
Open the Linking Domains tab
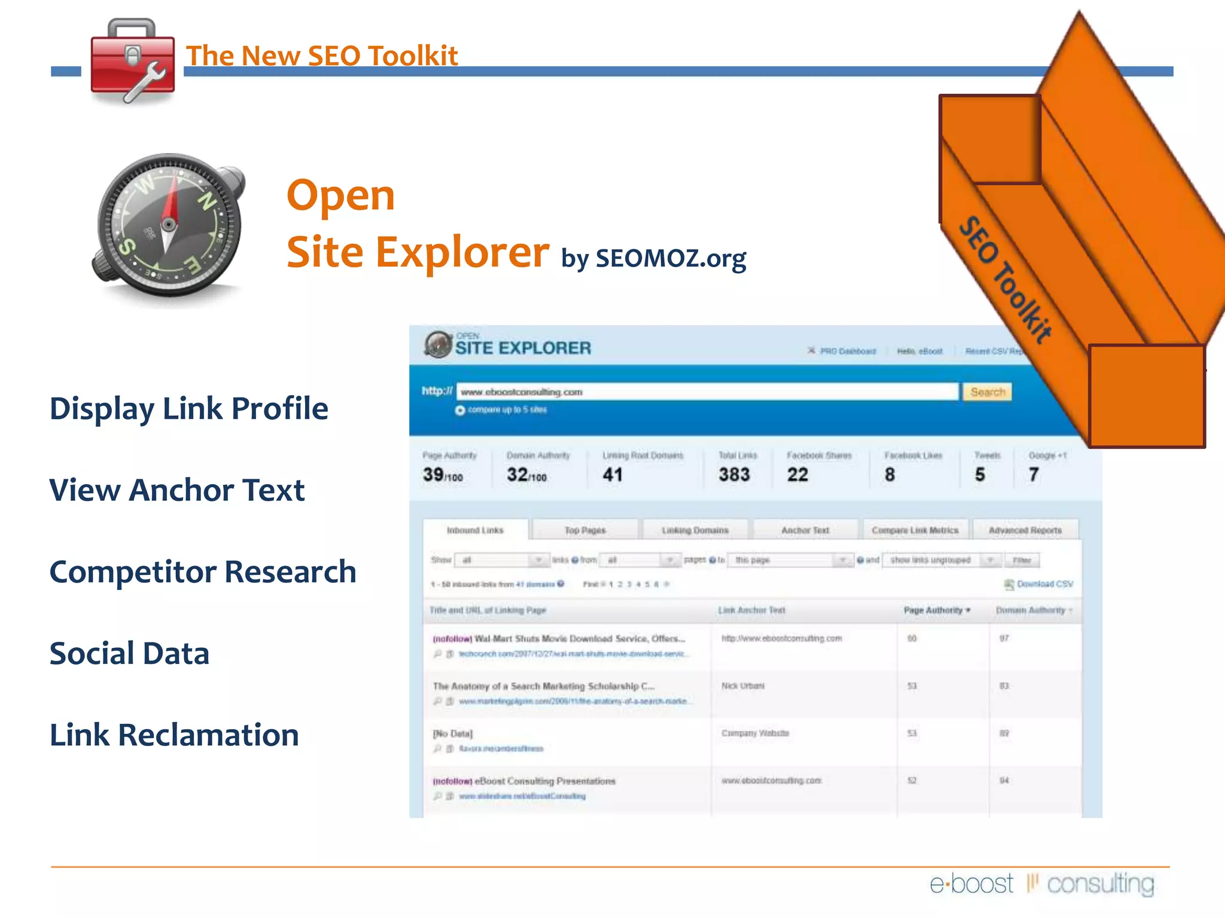695,530
